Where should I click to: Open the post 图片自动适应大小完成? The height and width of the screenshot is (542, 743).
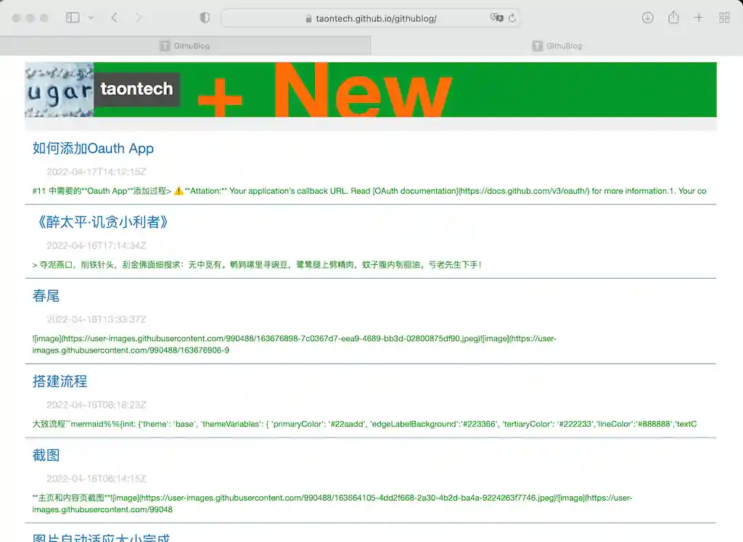pyautogui.click(x=101, y=537)
